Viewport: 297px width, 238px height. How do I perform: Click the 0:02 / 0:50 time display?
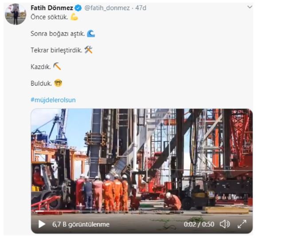coord(199,224)
